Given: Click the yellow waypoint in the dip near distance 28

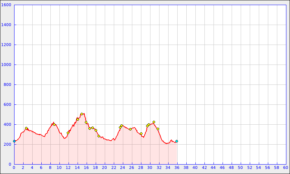Looking at the screenshot, I should pyautogui.click(x=141, y=133).
